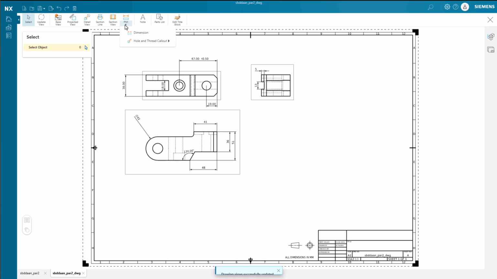Click the Undo icon in the top bar

59,8
